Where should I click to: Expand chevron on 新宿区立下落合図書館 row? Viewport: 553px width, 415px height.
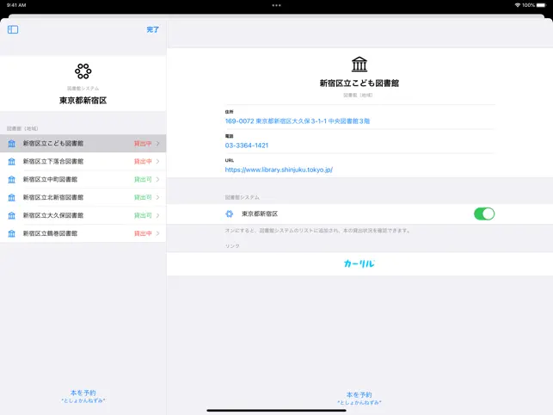pos(157,161)
